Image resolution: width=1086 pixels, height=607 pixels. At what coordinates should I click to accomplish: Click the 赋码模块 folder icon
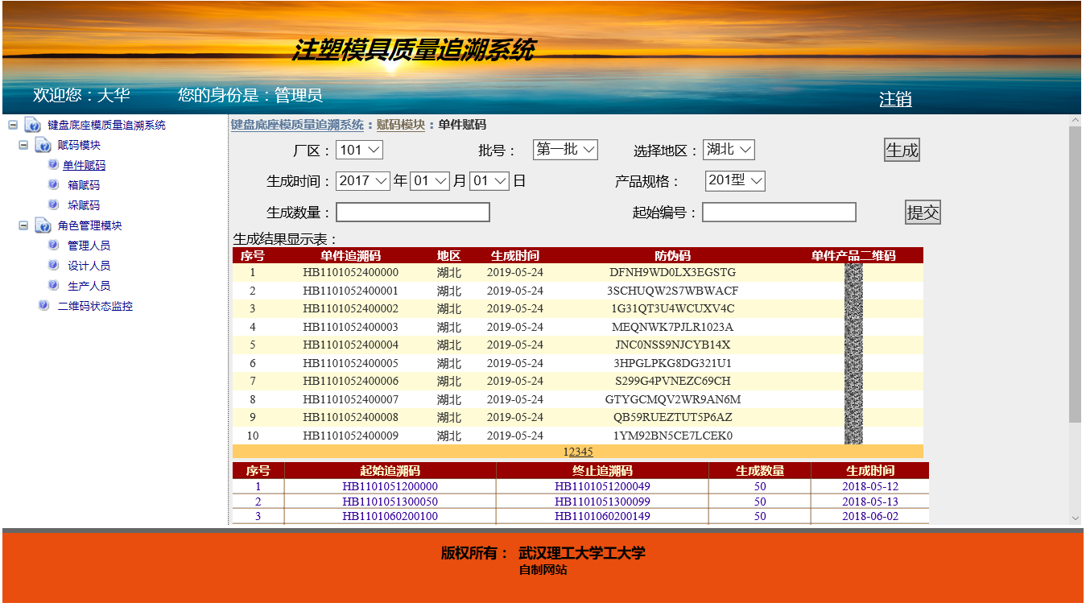tap(43, 146)
